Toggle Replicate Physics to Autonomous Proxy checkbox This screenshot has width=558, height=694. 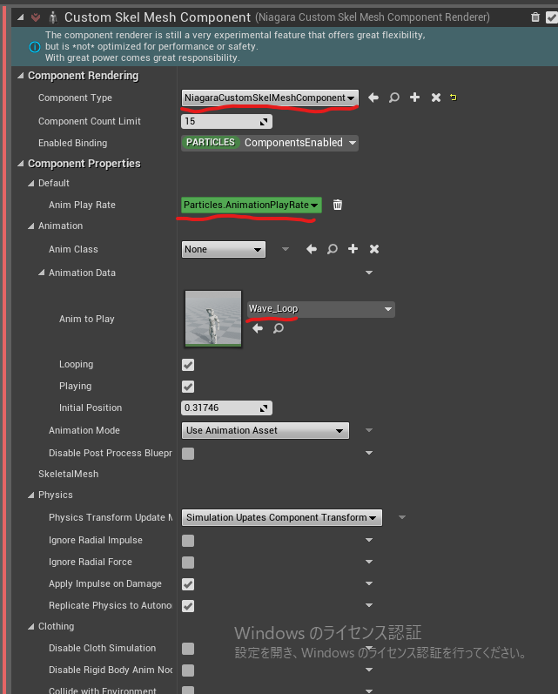click(188, 606)
